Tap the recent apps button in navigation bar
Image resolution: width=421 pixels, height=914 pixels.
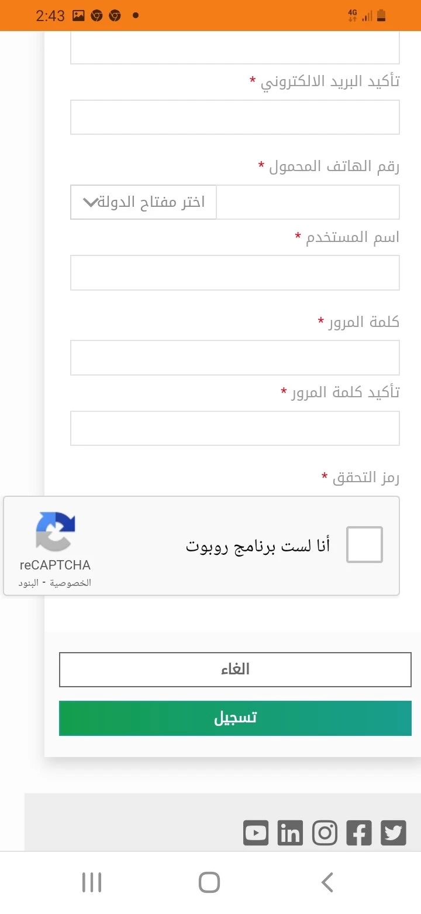coord(92,881)
